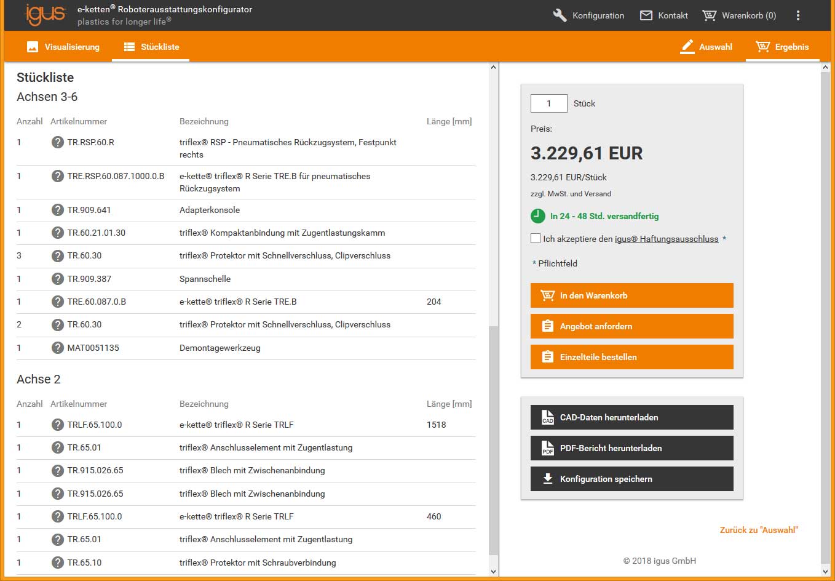Click help icon for TR.65.10 Protektor
The width and height of the screenshot is (835, 581).
[57, 563]
